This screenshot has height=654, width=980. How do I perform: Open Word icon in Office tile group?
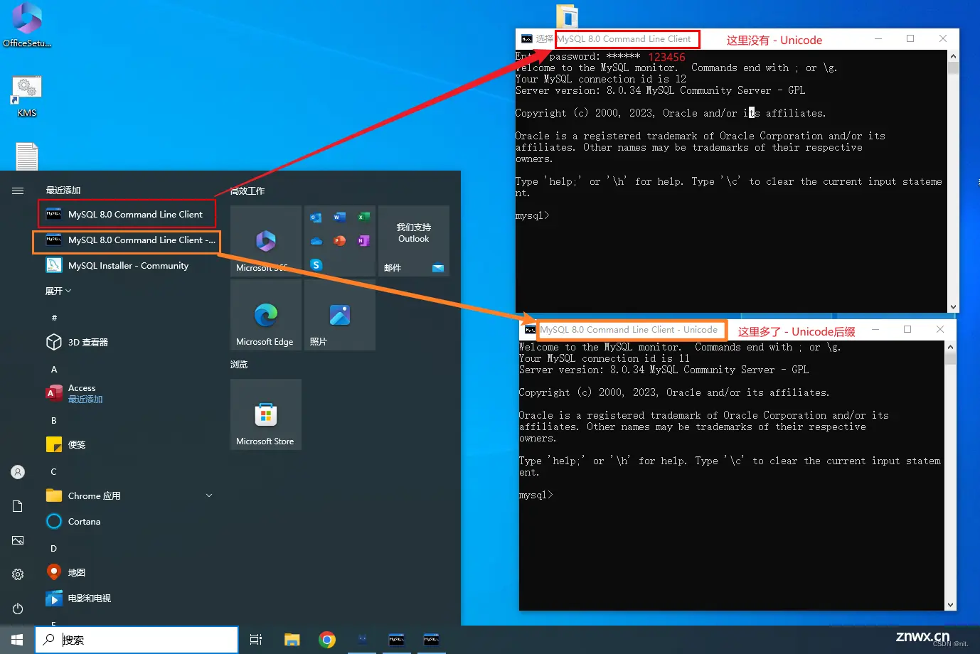click(340, 218)
